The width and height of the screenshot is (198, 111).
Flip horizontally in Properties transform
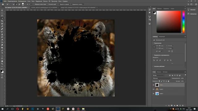pos(169,51)
